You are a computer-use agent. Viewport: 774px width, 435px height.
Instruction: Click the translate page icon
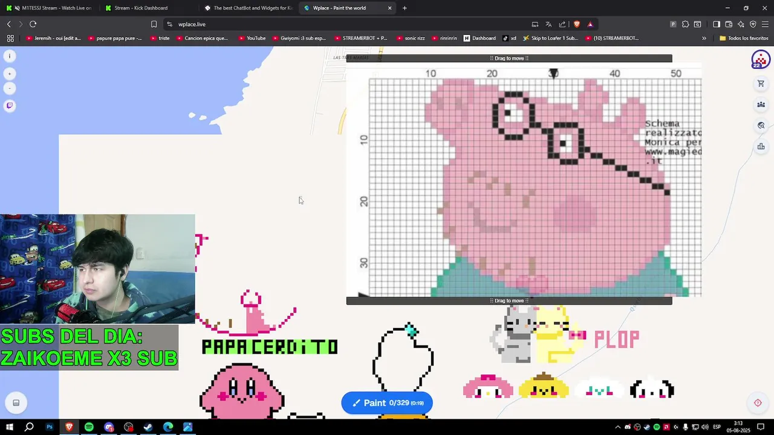[x=548, y=24]
